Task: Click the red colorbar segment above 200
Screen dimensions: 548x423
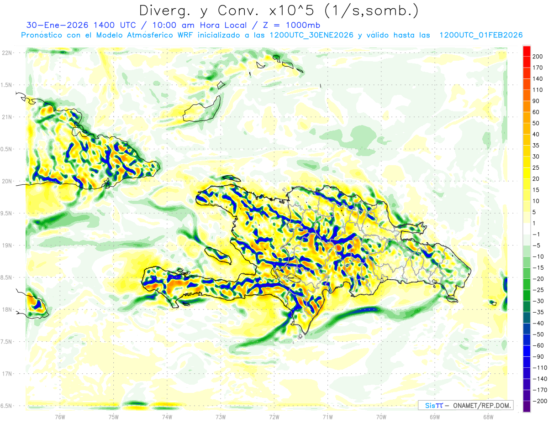Action: point(527,51)
